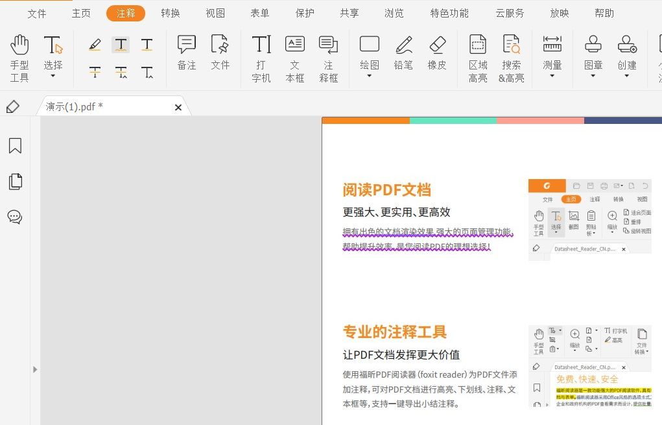Viewport: 662px width, 425px height.
Task: Open the page thumbnails panel
Action: 14,181
